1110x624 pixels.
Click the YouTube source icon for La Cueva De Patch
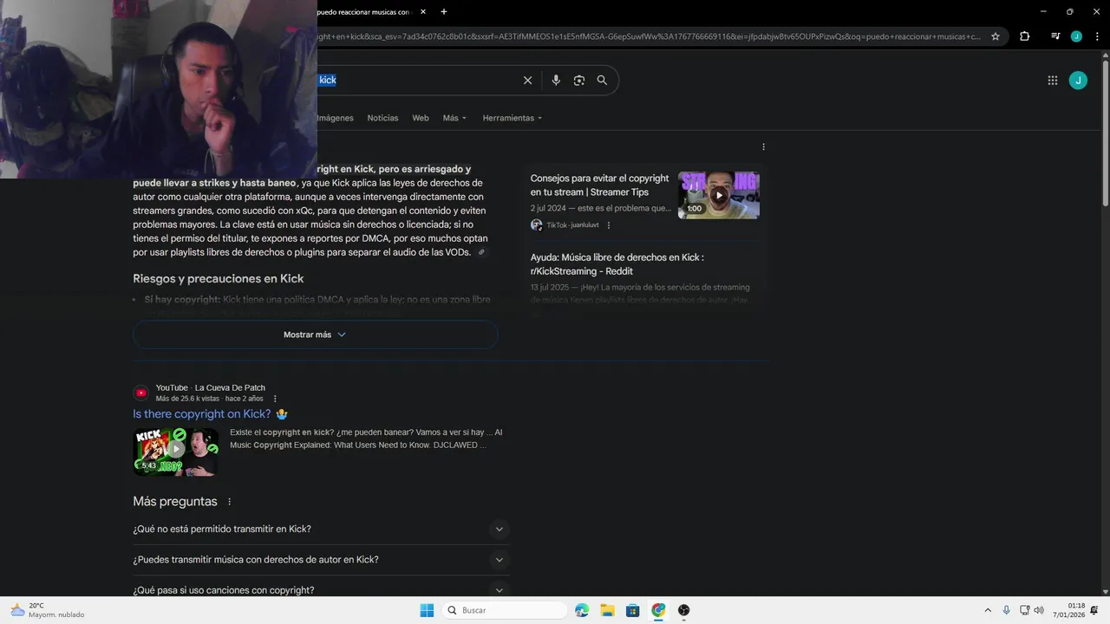pyautogui.click(x=141, y=393)
